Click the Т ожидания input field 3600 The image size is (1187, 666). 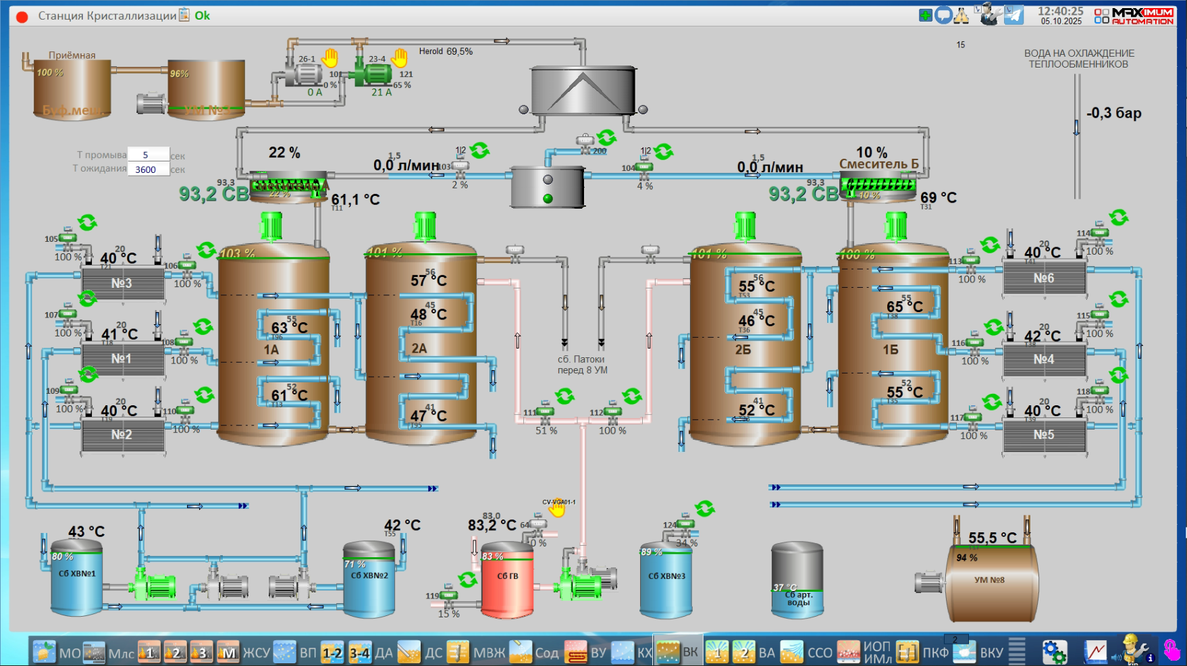coord(148,170)
